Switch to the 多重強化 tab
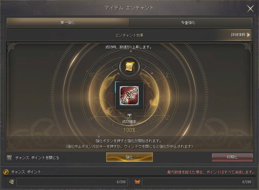The height and width of the screenshot is (190, 259). pyautogui.click(x=191, y=23)
